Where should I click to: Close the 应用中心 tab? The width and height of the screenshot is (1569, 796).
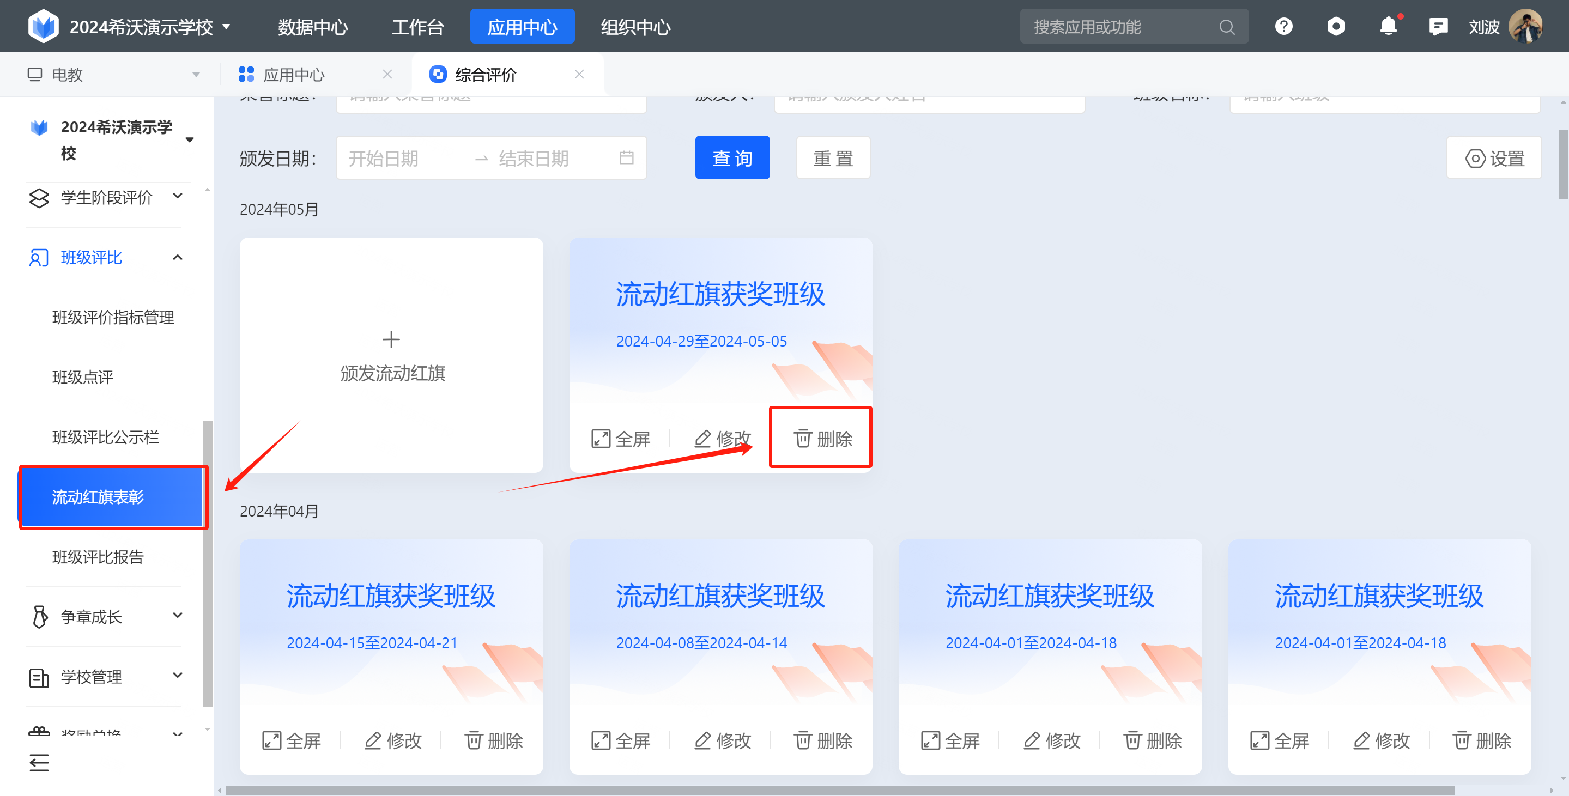[x=387, y=74]
